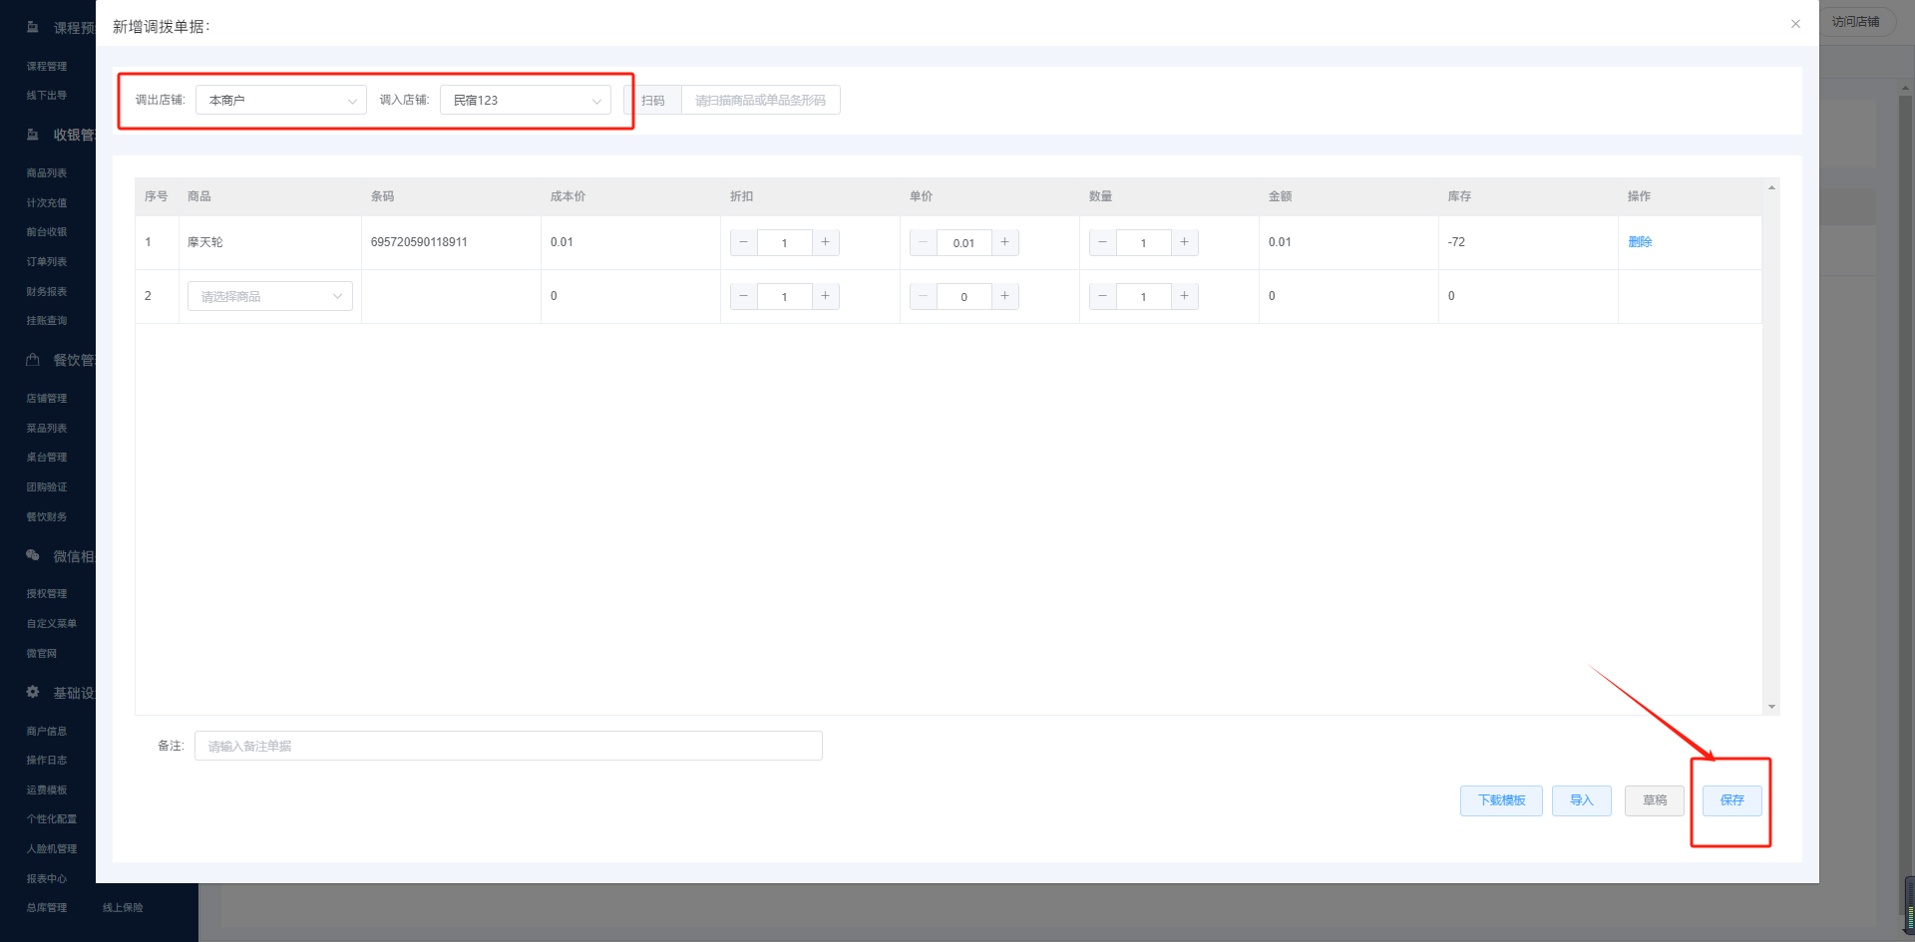The width and height of the screenshot is (1915, 942).
Task: Click the 备注 remarks input field
Action: click(508, 746)
